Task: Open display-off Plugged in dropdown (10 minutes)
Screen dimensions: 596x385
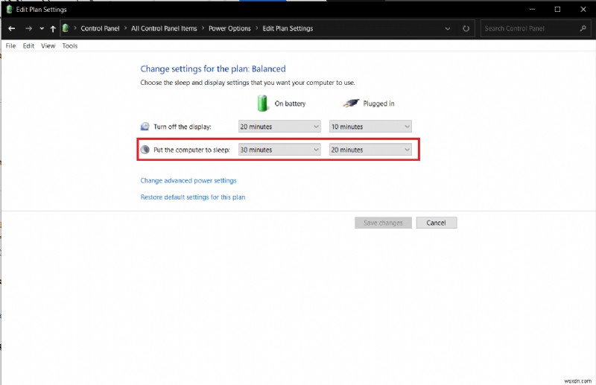Action: (x=370, y=127)
